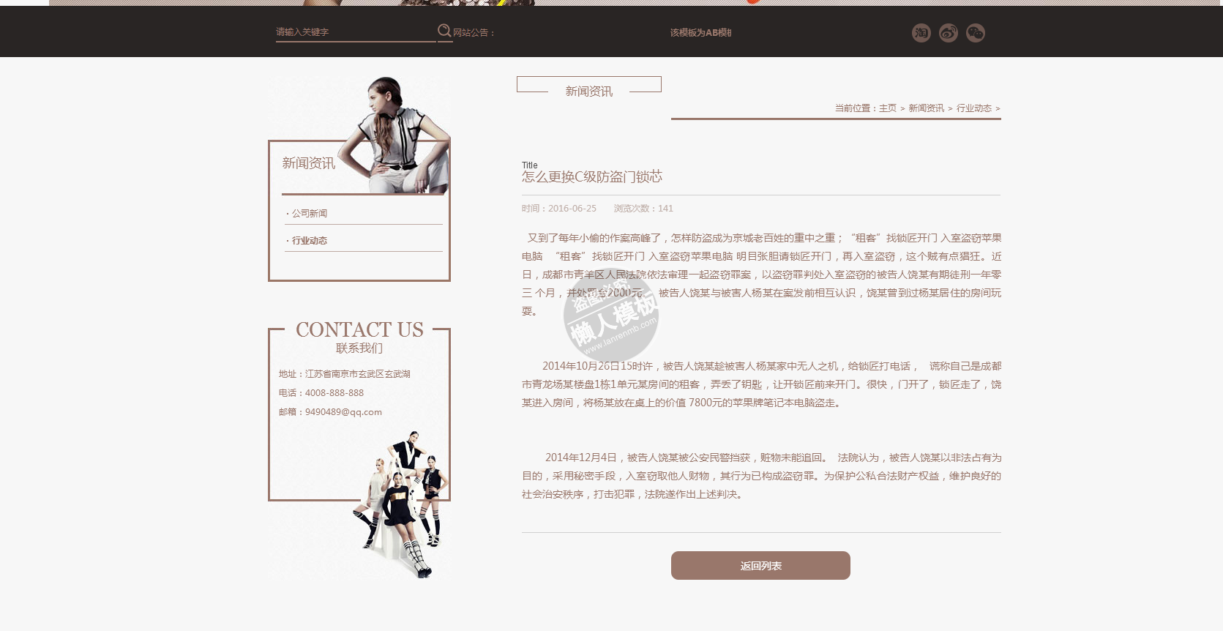Open the Taobao shop icon
1223x631 pixels.
[921, 33]
